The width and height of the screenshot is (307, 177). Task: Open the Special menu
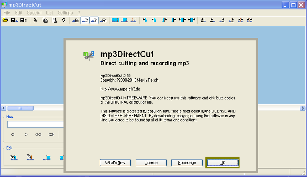coord(34,13)
